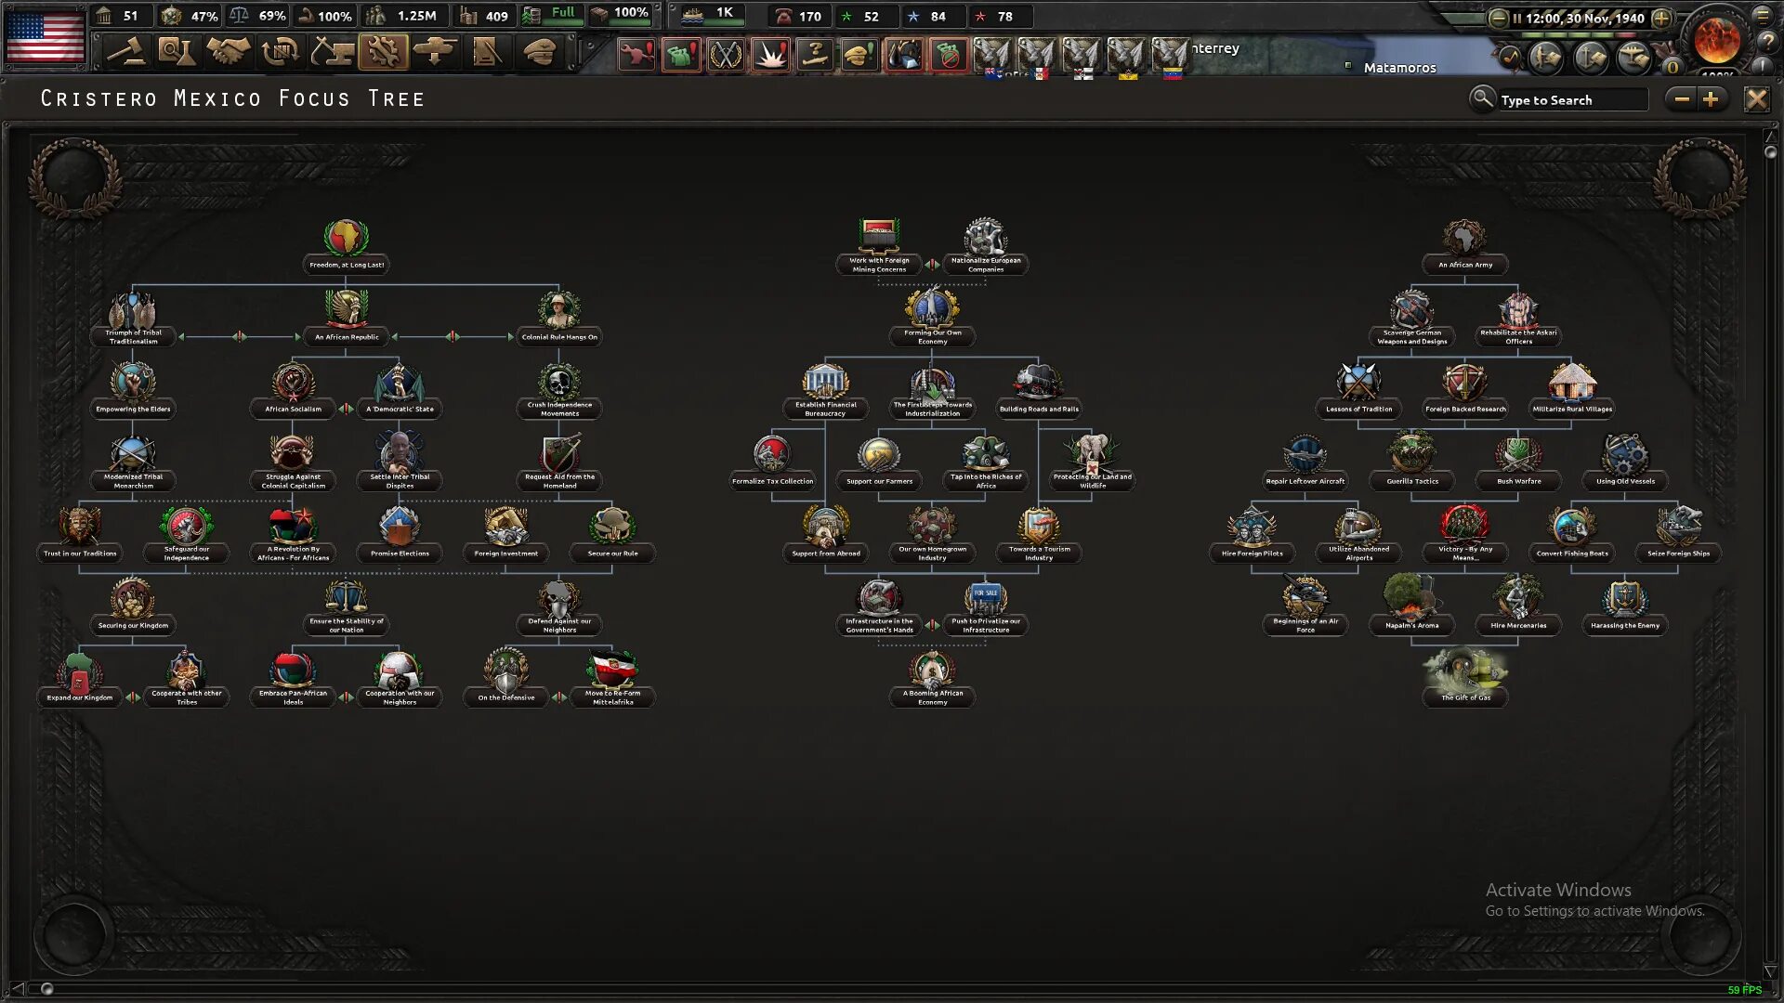Open the Recruit and Deploy tank menu
This screenshot has height=1003, width=1784.
435,52
